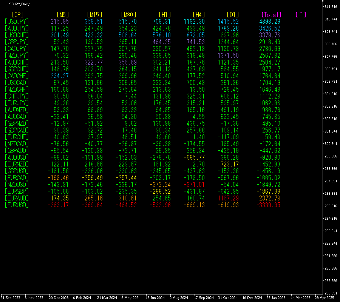Select the [NZDJPY] pair label

coord(17,55)
